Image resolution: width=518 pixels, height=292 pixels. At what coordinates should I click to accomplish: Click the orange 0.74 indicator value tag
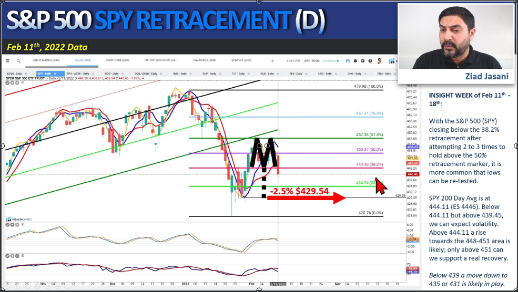tap(413, 239)
